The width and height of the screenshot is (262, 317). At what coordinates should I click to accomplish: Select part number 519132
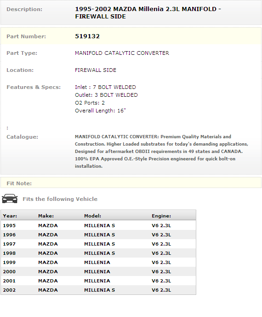[x=87, y=36]
